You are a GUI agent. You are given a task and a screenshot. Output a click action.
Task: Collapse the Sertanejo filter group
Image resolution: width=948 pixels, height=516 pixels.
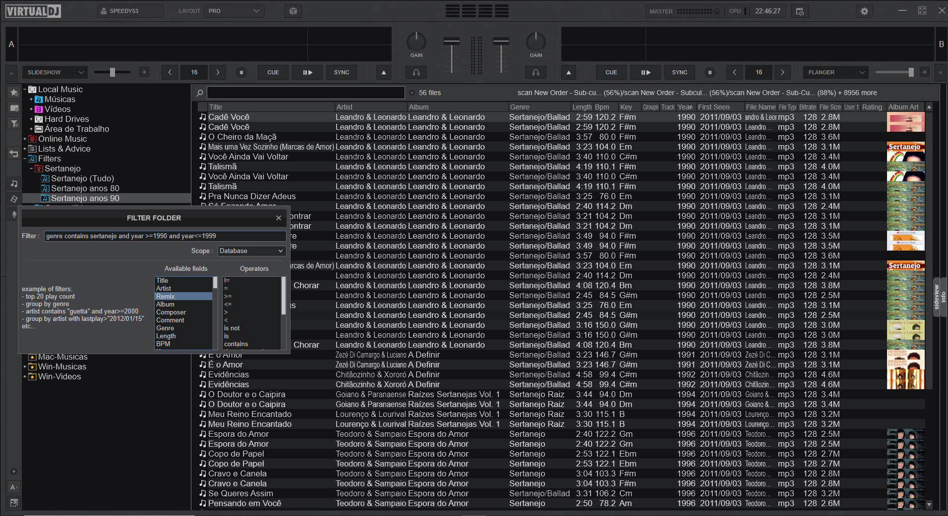point(31,169)
